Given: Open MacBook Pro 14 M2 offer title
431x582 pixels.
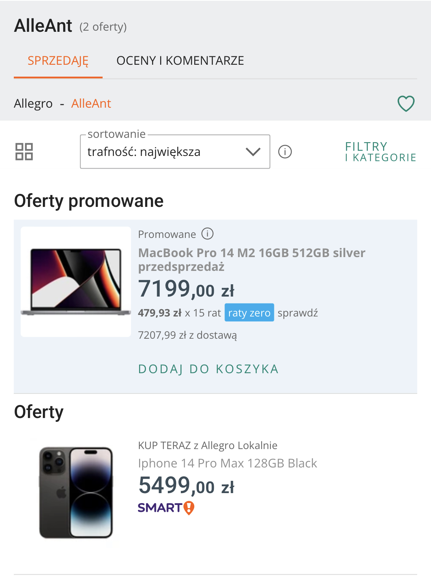Looking at the screenshot, I should tap(251, 259).
